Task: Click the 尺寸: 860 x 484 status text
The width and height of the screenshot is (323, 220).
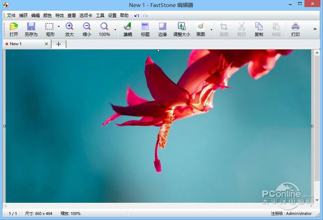Action: tap(38, 213)
